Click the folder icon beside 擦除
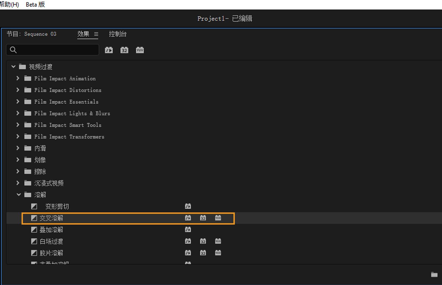This screenshot has height=285, width=442. click(x=28, y=171)
